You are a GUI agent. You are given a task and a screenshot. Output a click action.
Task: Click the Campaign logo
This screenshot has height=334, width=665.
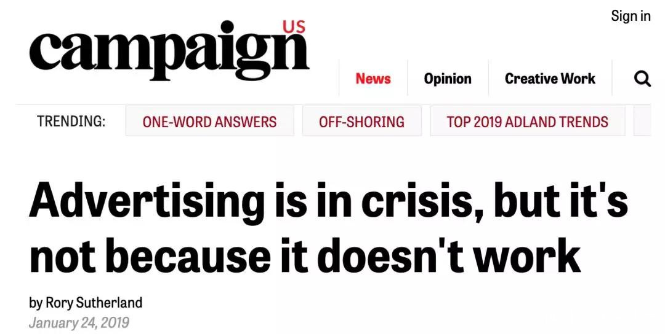click(168, 52)
